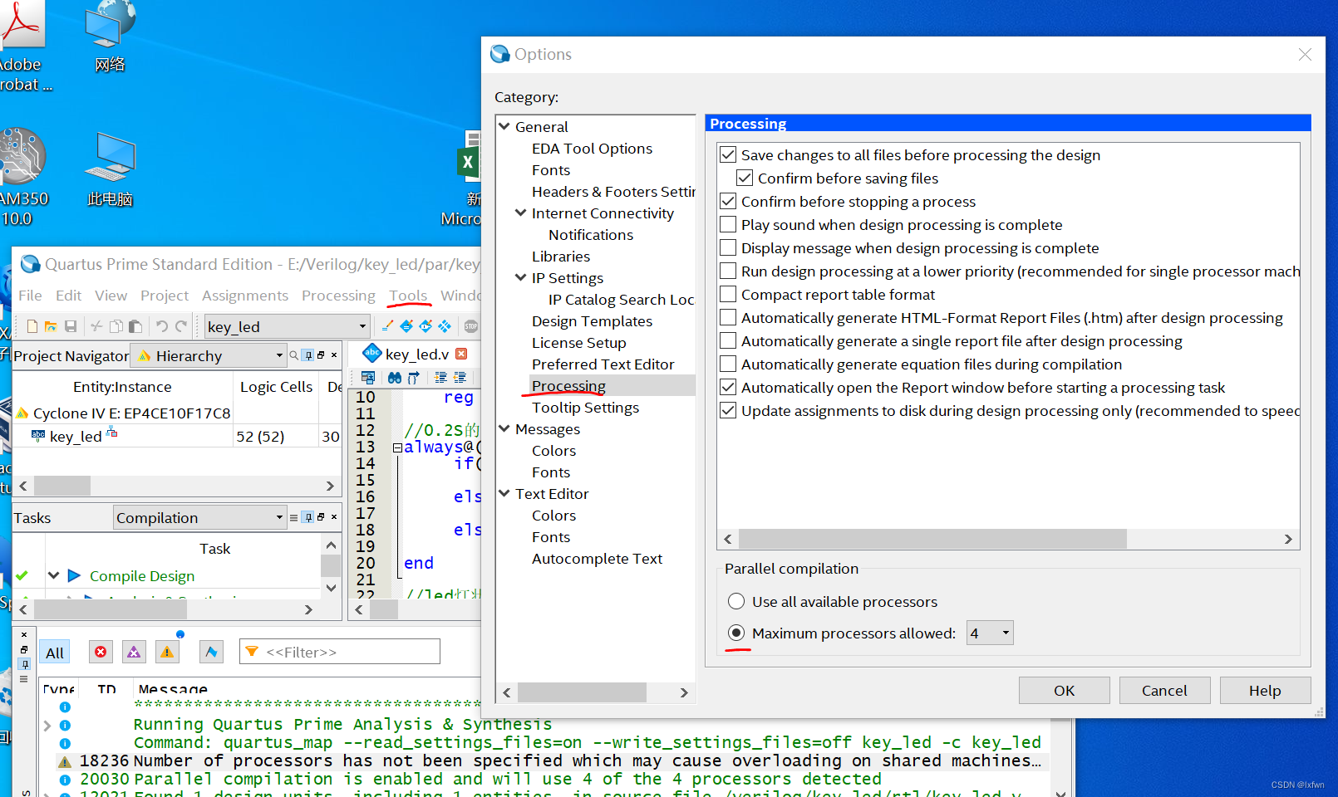Click the Undo arrow in Quartus toolbar

pyautogui.click(x=162, y=326)
